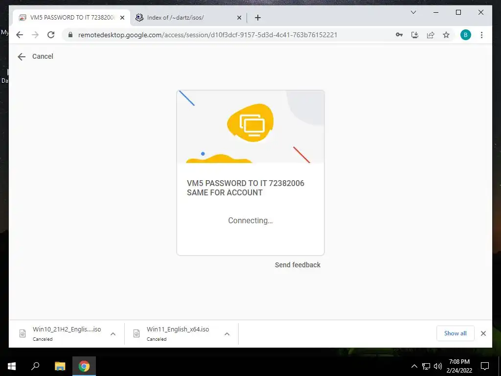Select the VM5 PASSWORD TO IT tab
Screen dimensions: 501x376
tap(71, 18)
